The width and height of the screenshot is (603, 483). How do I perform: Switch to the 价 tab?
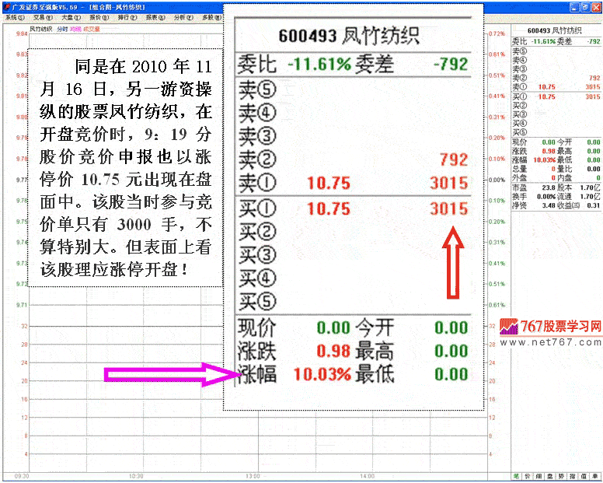point(528,475)
